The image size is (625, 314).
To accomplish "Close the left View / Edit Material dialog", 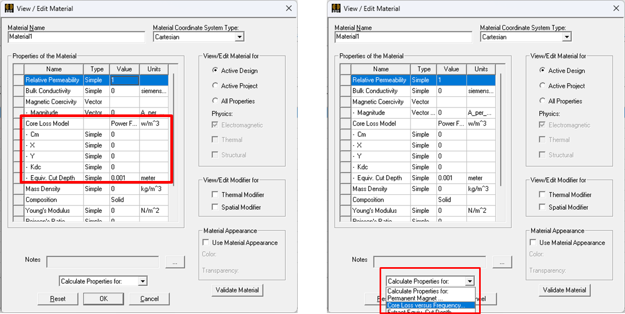I will pyautogui.click(x=289, y=9).
